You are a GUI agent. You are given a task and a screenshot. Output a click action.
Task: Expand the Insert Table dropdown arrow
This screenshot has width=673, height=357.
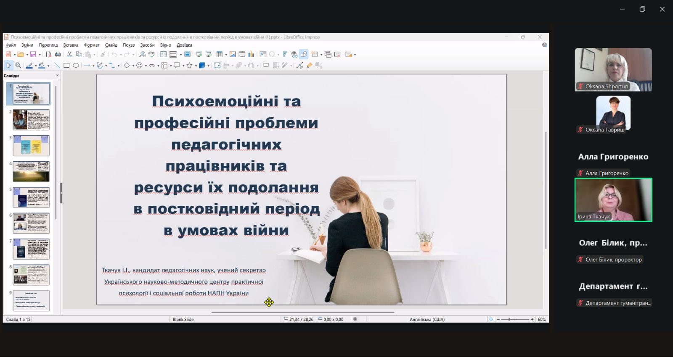[x=226, y=55]
